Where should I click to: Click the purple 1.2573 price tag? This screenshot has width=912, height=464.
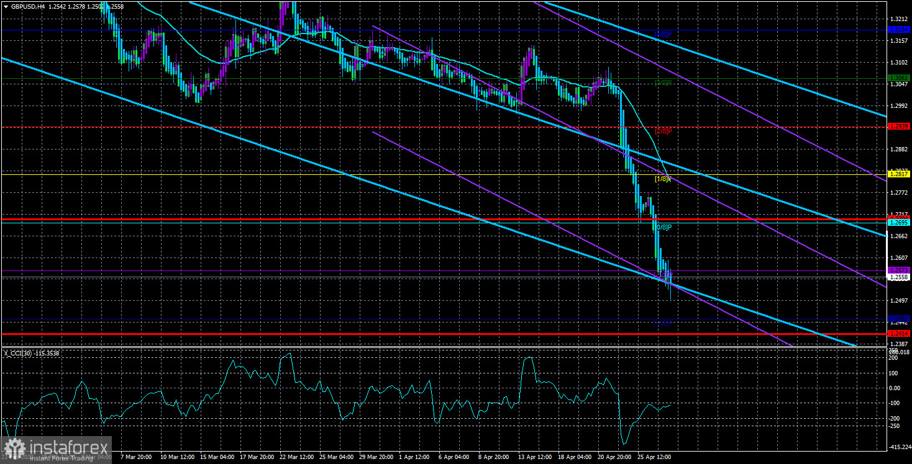898,270
